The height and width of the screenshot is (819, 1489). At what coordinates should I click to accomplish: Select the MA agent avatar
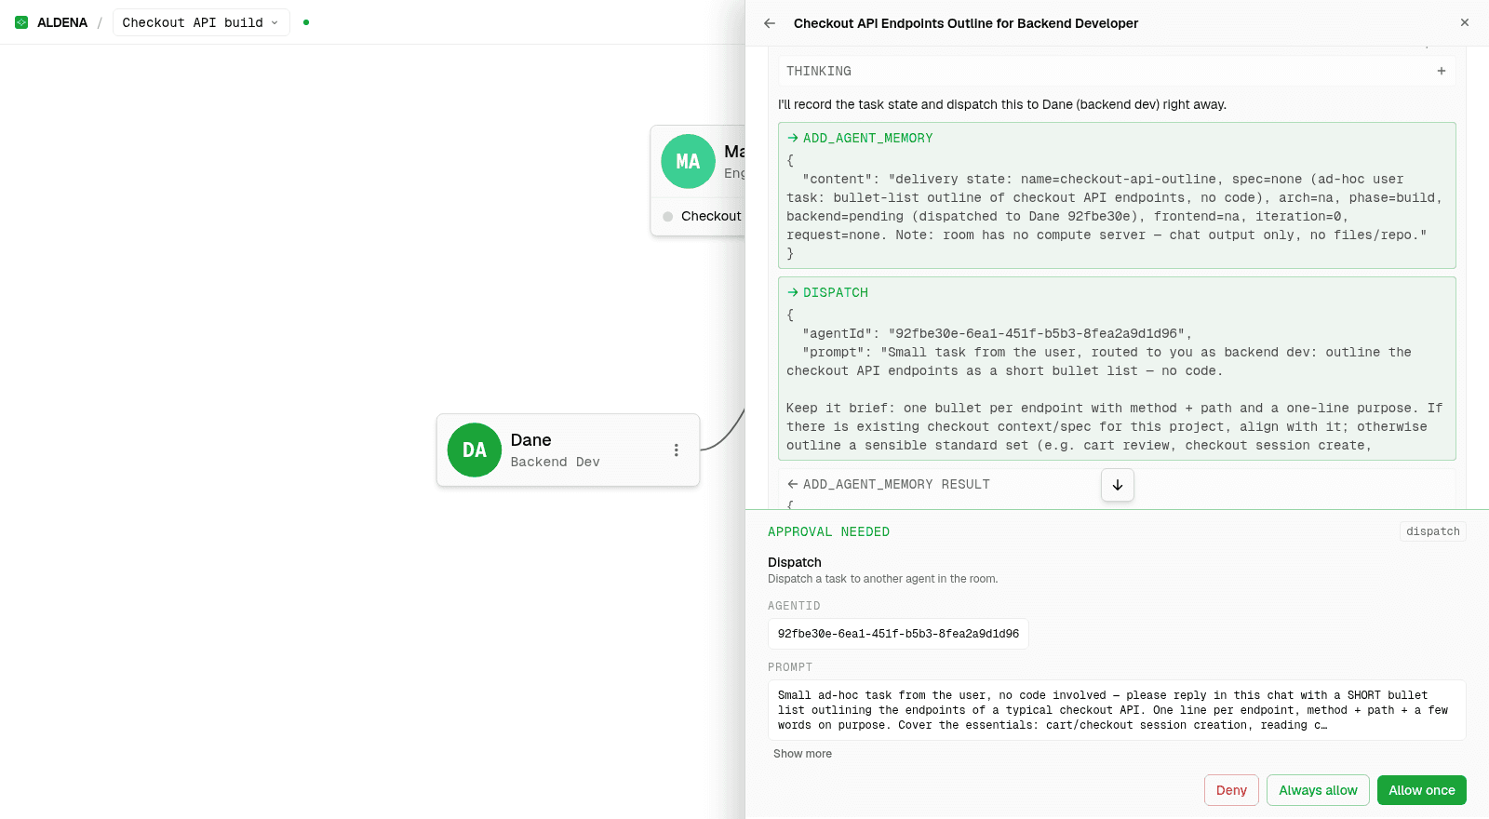point(688,162)
